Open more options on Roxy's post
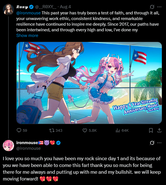 click(x=159, y=7)
